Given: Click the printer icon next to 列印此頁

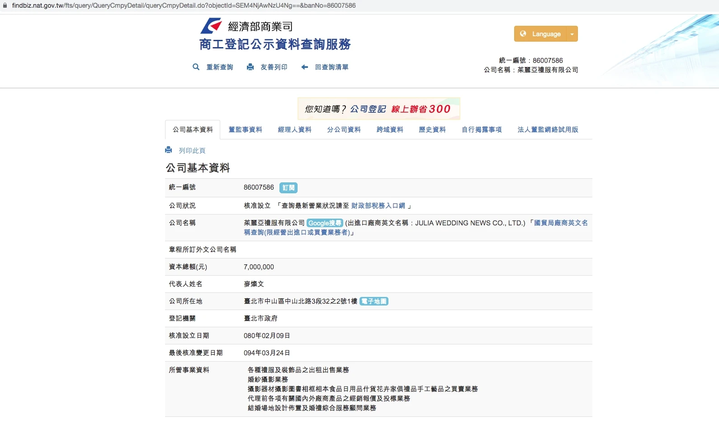Looking at the screenshot, I should pyautogui.click(x=169, y=150).
